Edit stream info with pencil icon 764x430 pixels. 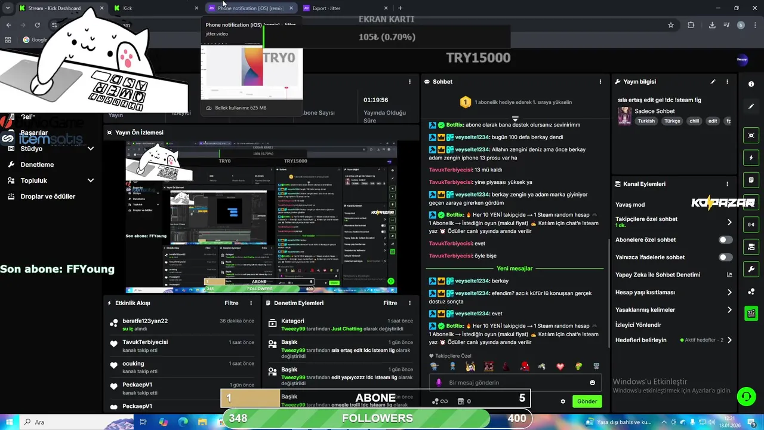coord(713,82)
